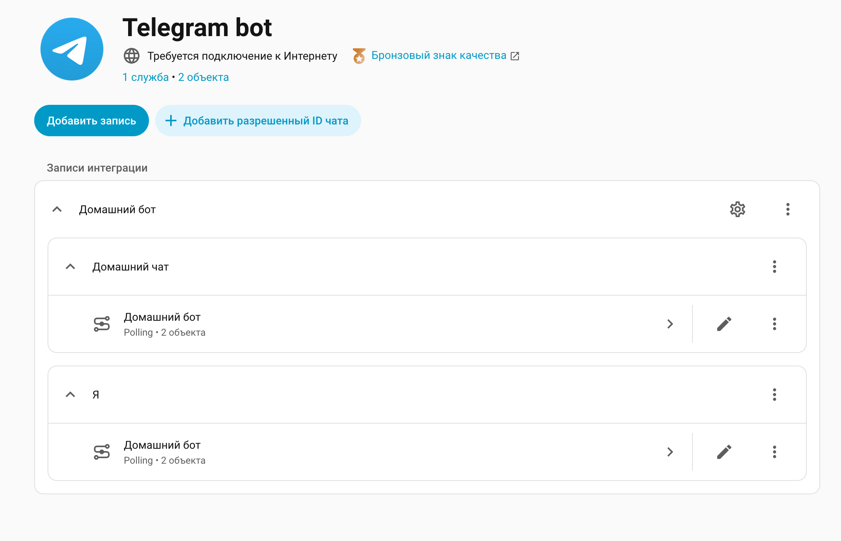Open the three-dot menu for Я
This screenshot has height=541, width=841.
coord(775,395)
